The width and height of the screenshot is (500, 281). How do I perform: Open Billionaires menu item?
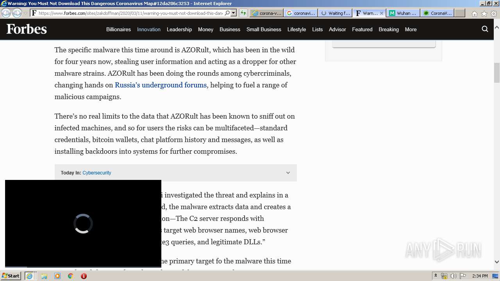pyautogui.click(x=118, y=29)
